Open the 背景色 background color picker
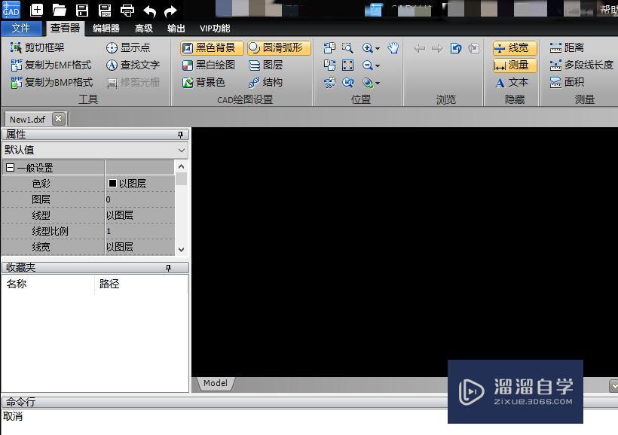This screenshot has height=435, width=618. tap(207, 83)
